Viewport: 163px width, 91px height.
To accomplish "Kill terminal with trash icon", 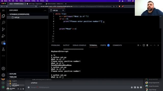I will (x=147, y=45).
